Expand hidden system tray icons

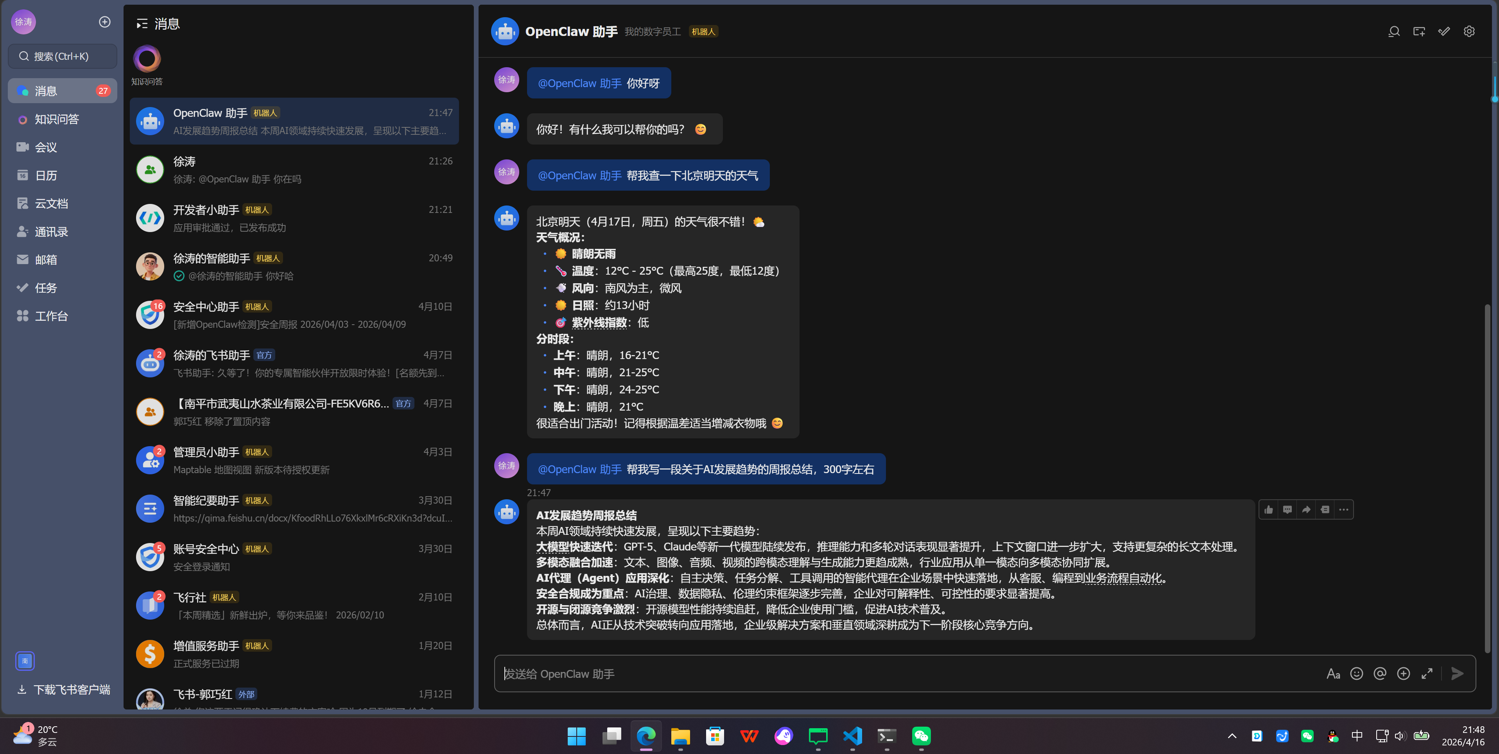click(x=1232, y=735)
